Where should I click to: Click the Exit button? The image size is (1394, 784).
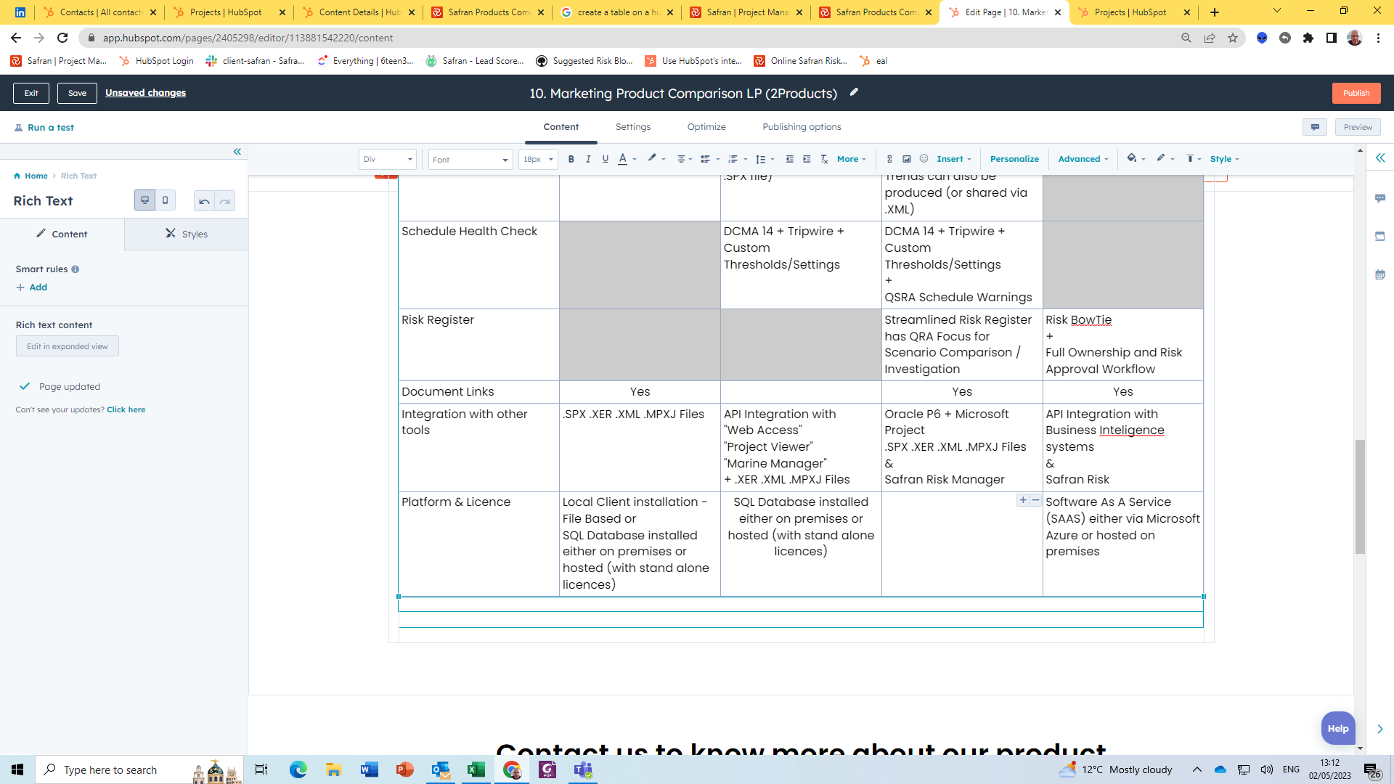[x=31, y=93]
